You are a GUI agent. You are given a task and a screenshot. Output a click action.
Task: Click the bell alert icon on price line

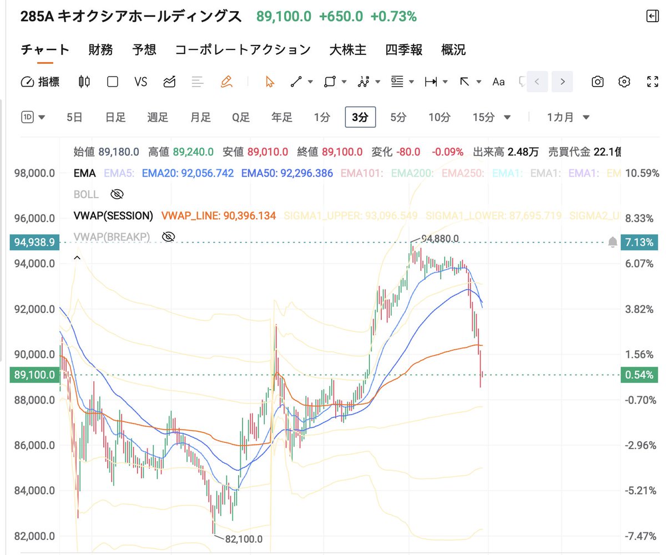[613, 242]
